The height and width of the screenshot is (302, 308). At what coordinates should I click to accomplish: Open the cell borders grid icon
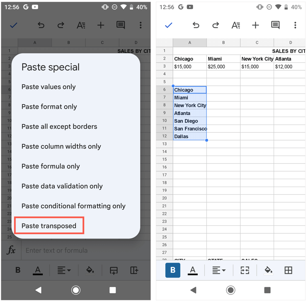click(288, 270)
